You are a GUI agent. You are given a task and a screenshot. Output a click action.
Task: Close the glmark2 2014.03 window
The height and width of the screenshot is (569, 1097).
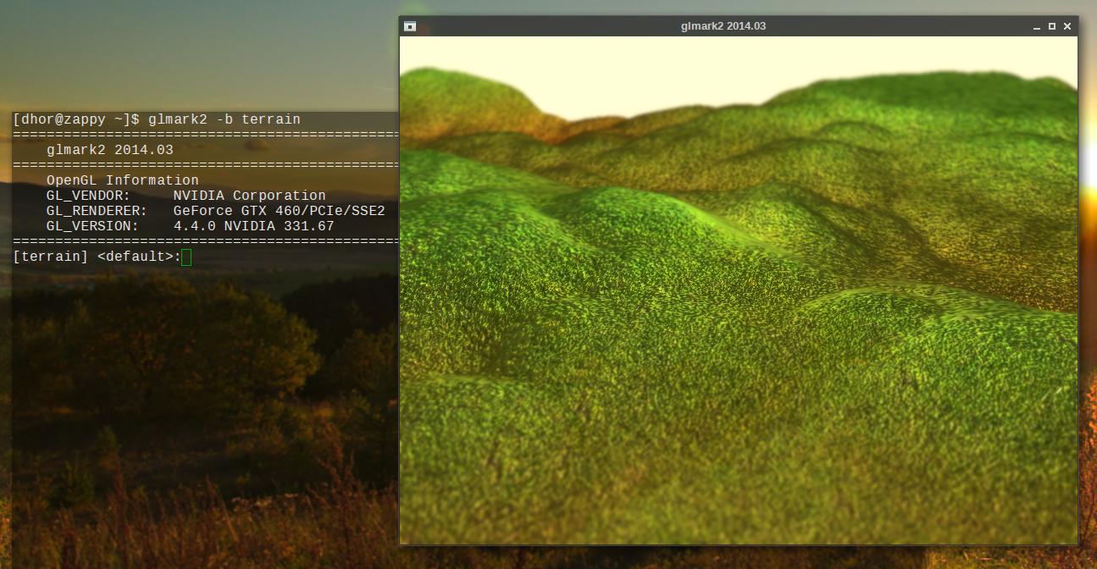click(1067, 26)
